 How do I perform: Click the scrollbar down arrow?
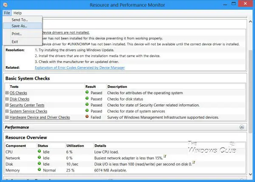pos(250,174)
